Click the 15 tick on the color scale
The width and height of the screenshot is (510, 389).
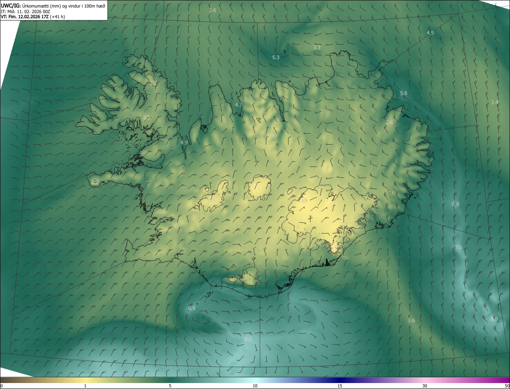coord(340,386)
